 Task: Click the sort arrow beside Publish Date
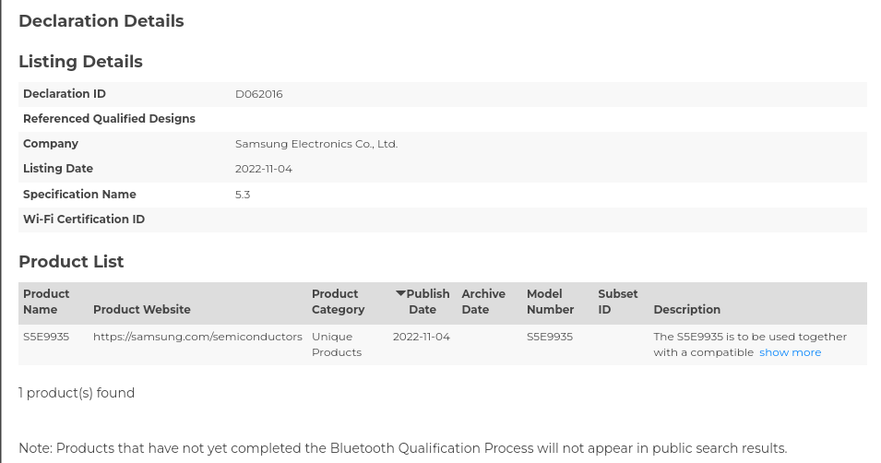point(400,293)
